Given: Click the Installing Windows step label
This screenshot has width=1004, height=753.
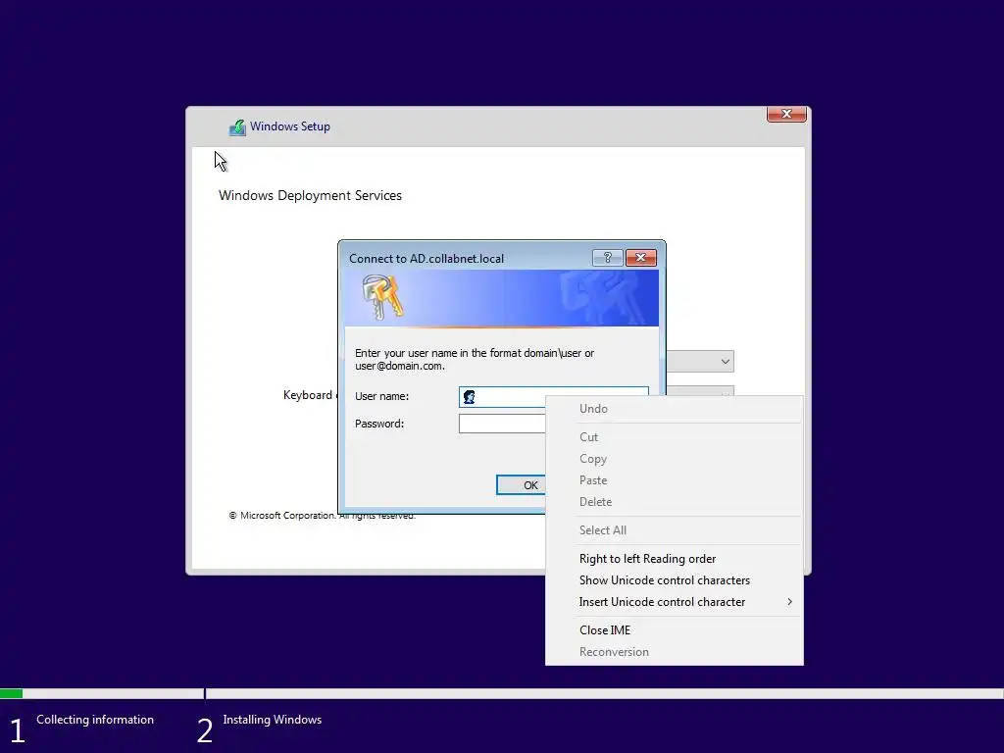Looking at the screenshot, I should click(273, 720).
